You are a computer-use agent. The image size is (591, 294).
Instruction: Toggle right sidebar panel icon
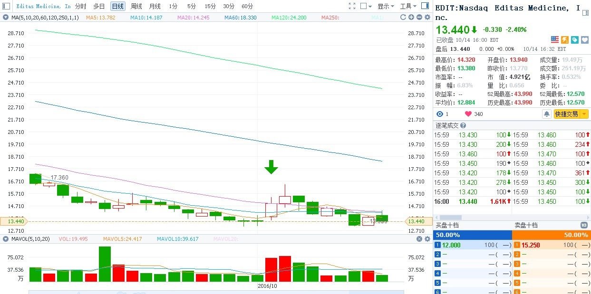425,6
